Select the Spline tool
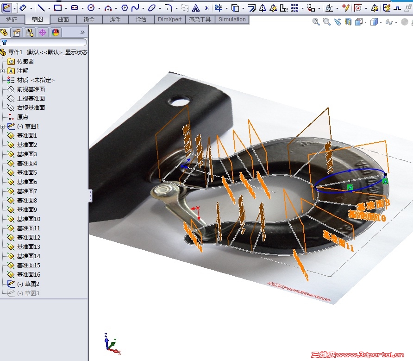The image size is (413, 361). click(x=135, y=8)
